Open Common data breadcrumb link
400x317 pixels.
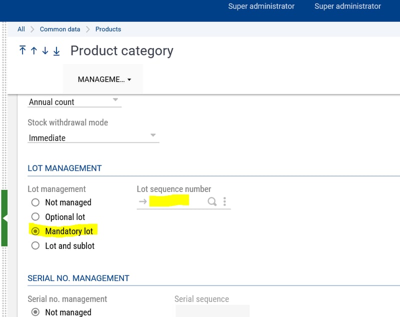[x=60, y=29]
